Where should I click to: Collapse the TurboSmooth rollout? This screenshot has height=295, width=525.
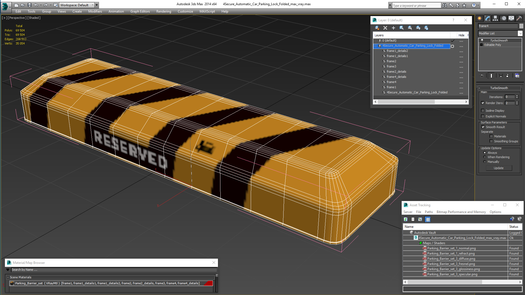(x=479, y=88)
